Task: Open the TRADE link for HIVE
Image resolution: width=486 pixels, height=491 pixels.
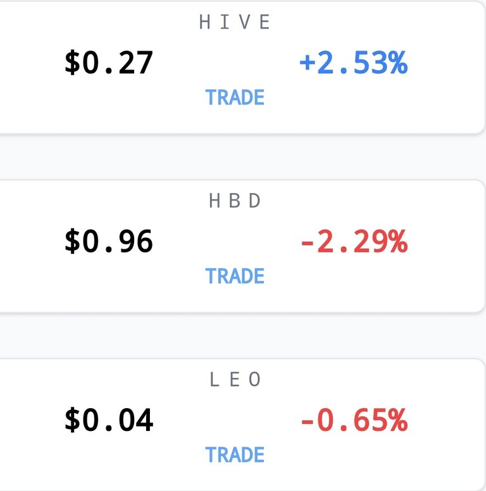Action: click(235, 97)
